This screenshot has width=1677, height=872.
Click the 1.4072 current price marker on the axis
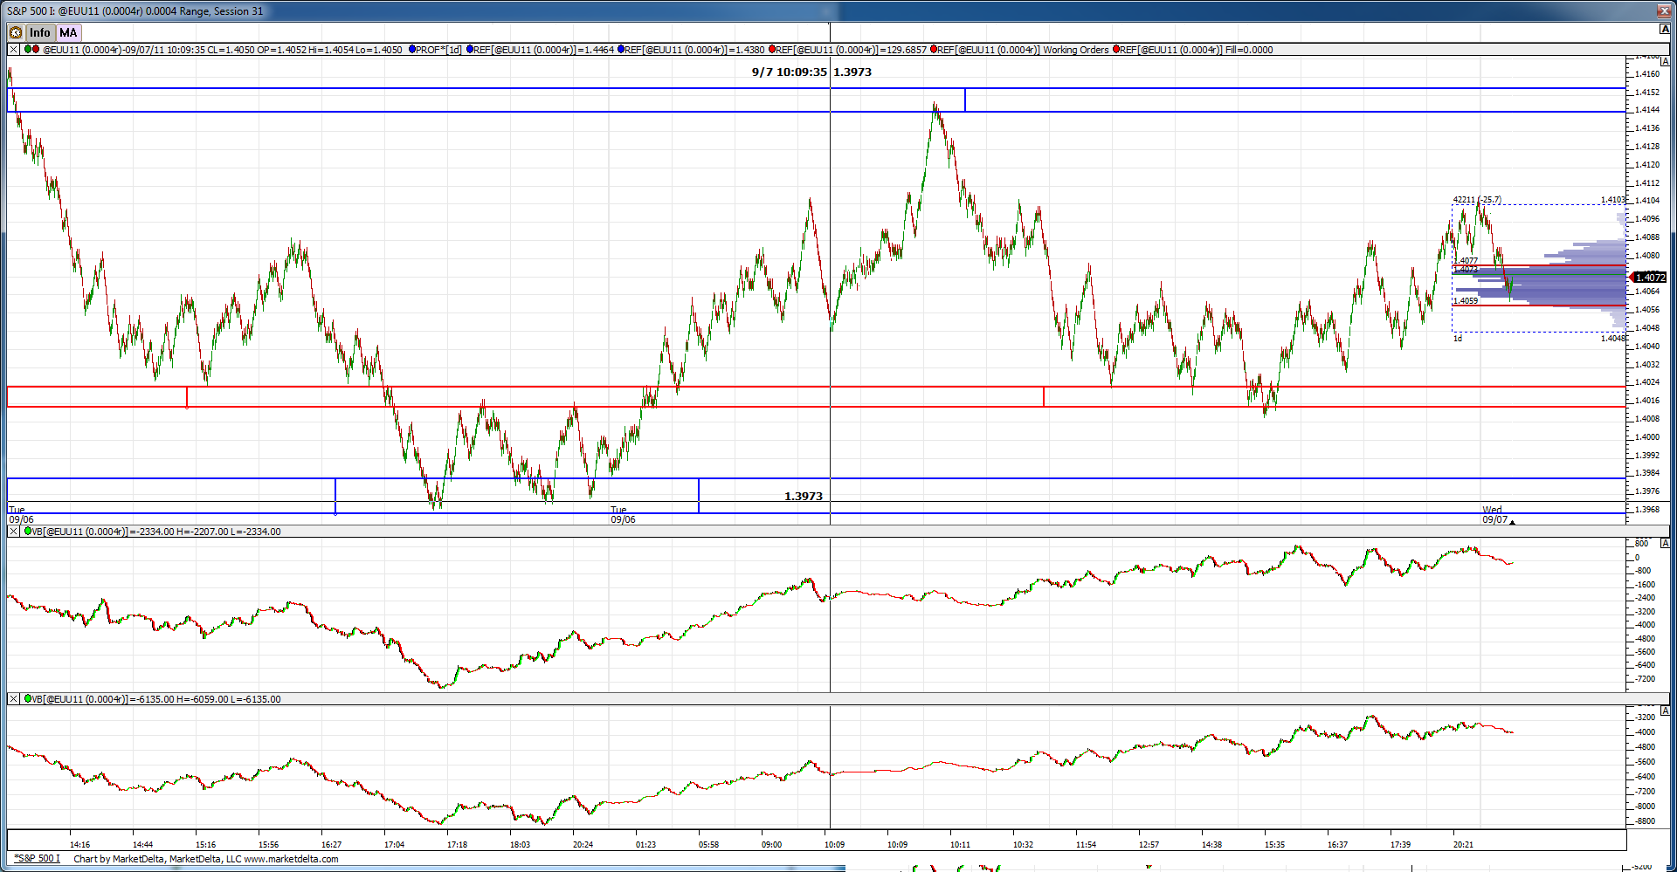click(x=1649, y=278)
